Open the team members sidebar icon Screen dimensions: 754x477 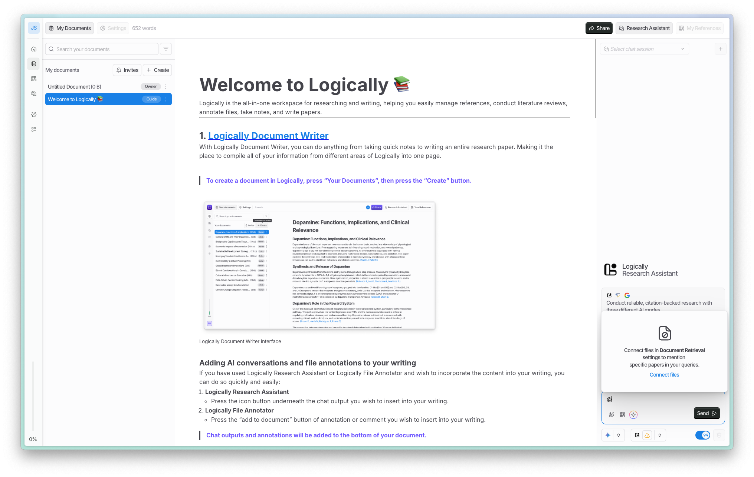tap(34, 115)
